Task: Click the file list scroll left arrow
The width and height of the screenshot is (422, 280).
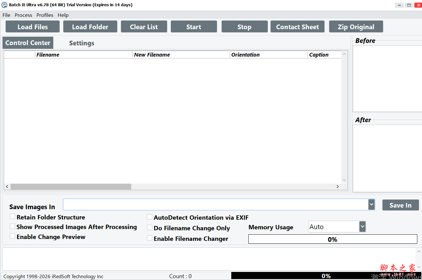Action: click(x=7, y=186)
